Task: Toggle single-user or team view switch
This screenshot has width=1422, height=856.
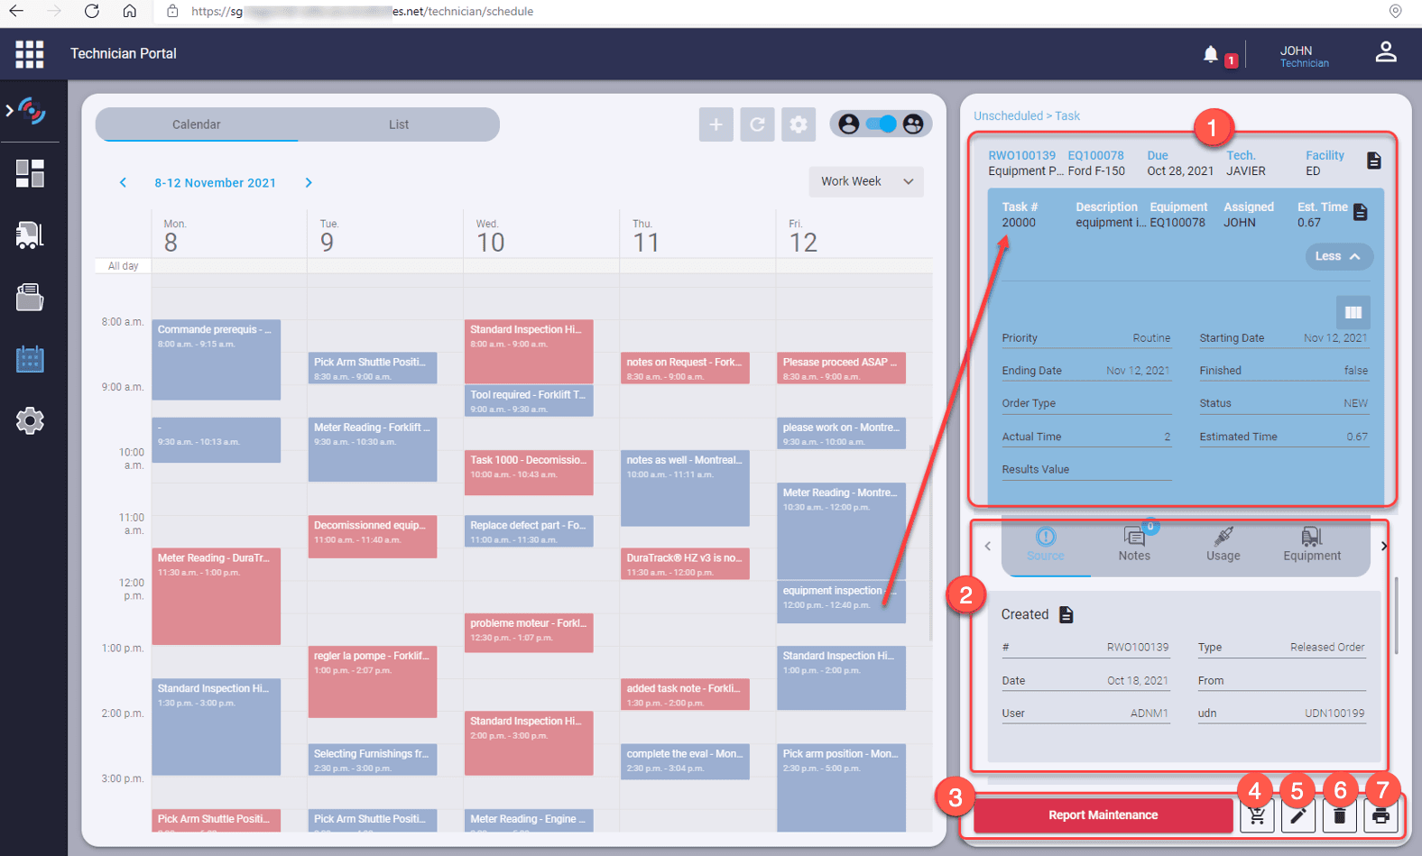Action: 881,124
